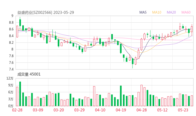
Task: Click the 04-19 date axis label
Action: [121, 110]
